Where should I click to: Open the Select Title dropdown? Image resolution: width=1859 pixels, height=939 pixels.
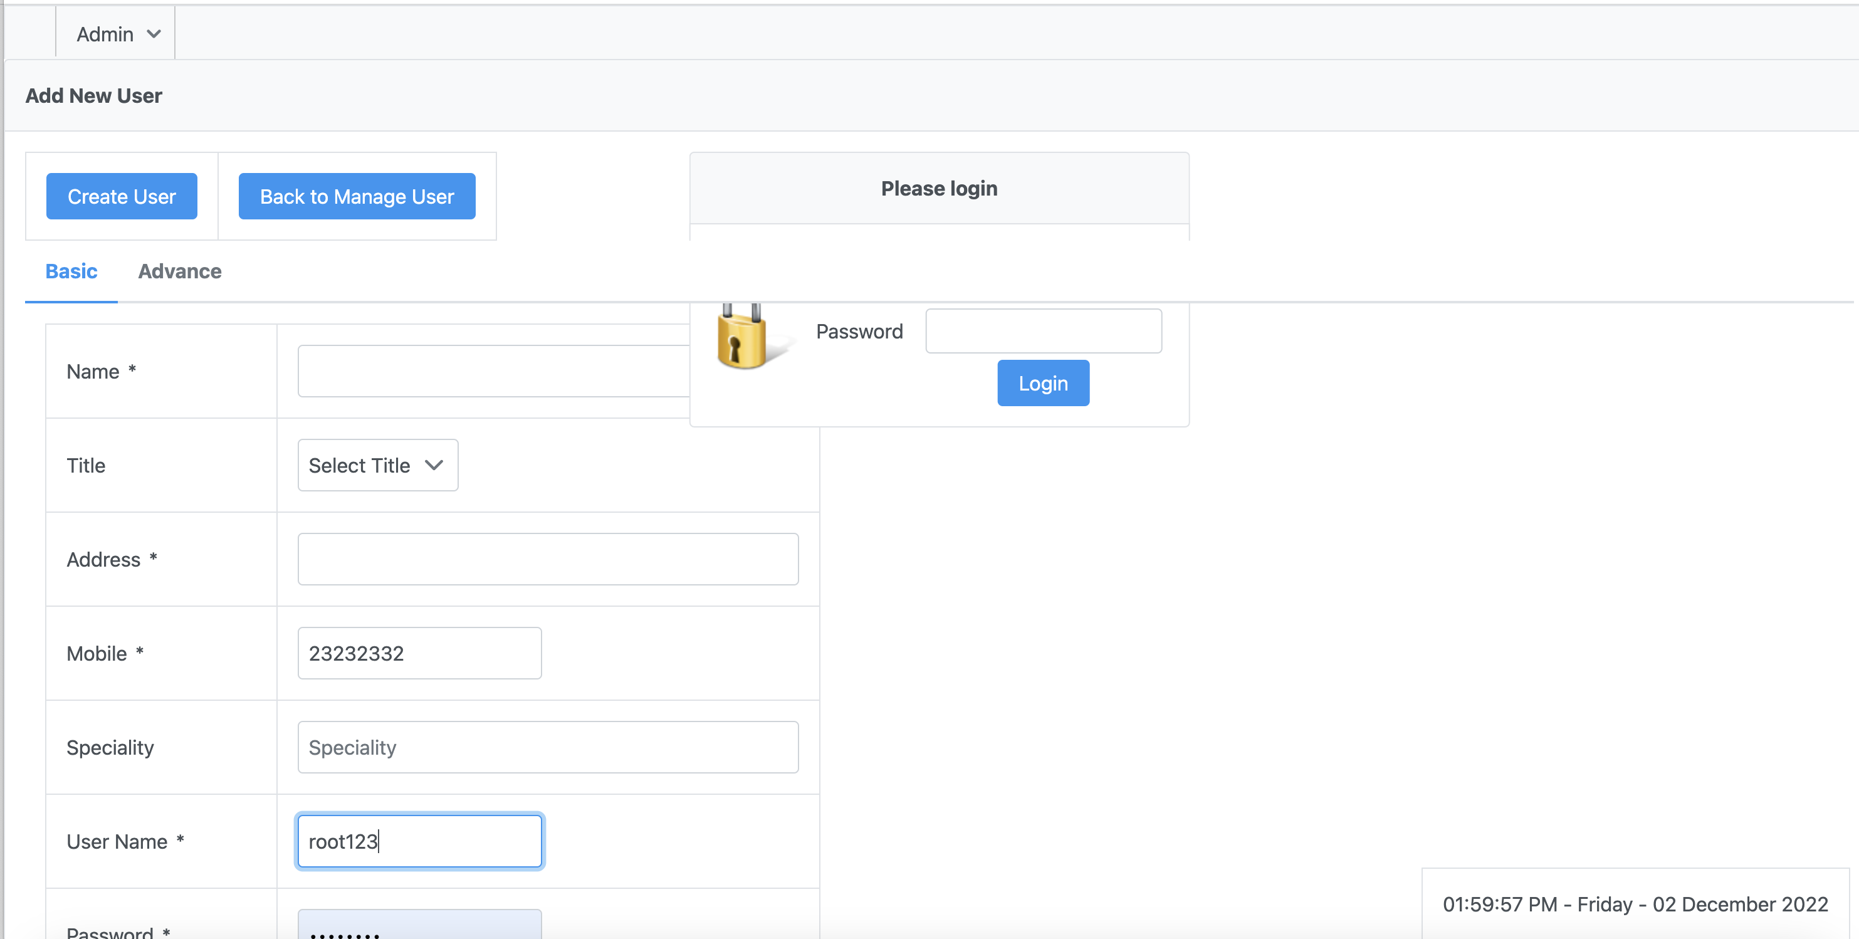pyautogui.click(x=377, y=465)
